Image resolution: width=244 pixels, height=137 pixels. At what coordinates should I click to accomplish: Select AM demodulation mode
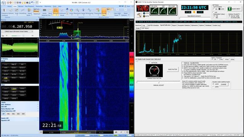22,64
